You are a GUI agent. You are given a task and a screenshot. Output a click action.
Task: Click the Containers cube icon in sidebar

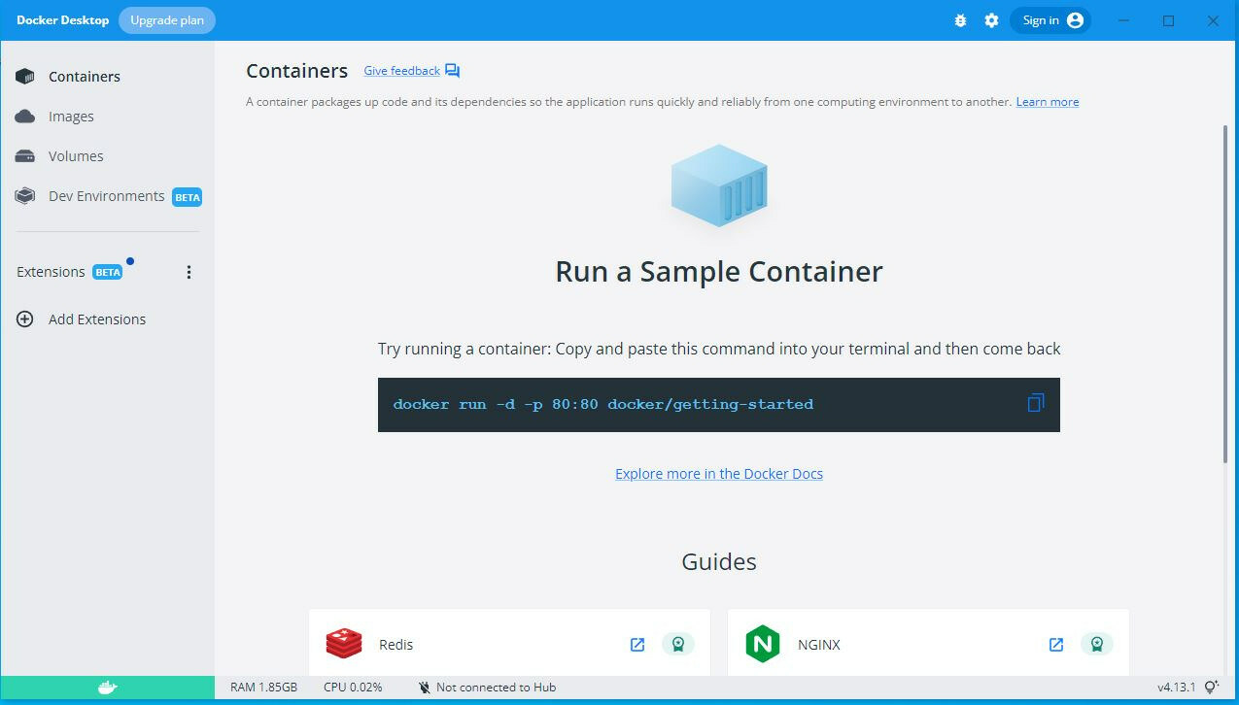click(x=25, y=77)
